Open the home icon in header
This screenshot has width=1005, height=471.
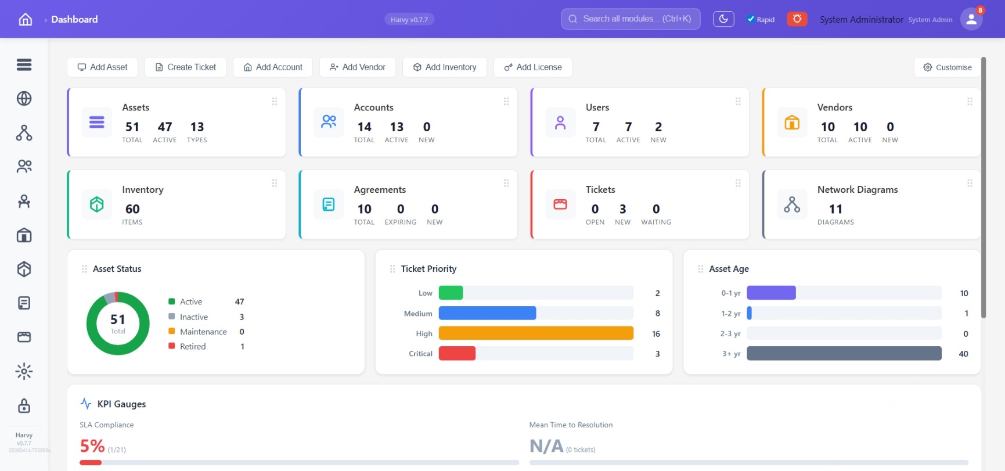pyautogui.click(x=26, y=19)
